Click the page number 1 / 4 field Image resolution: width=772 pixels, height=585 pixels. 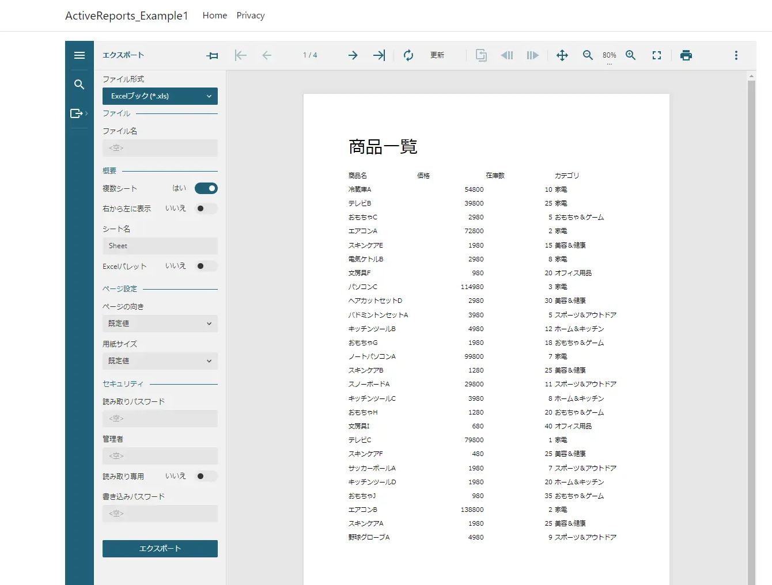click(310, 55)
